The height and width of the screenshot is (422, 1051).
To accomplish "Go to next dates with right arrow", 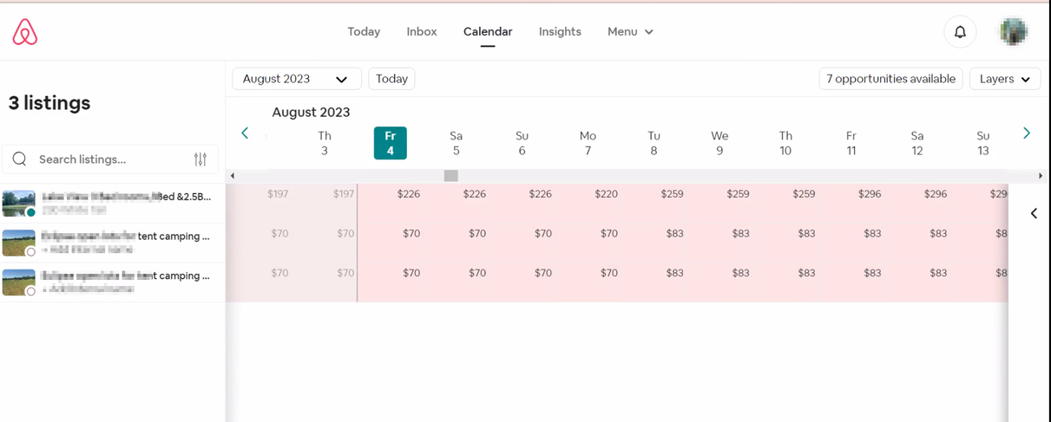I will click(1027, 133).
